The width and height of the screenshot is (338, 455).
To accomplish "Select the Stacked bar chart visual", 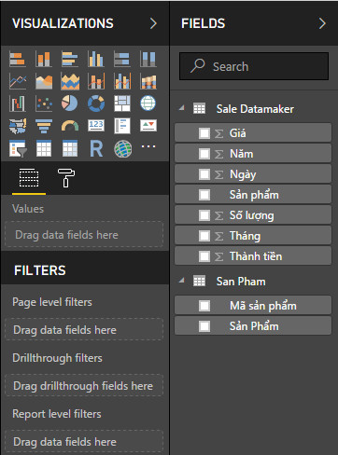I will click(x=18, y=59).
